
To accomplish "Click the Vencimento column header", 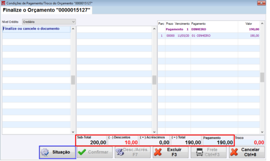I will tap(182, 24).
